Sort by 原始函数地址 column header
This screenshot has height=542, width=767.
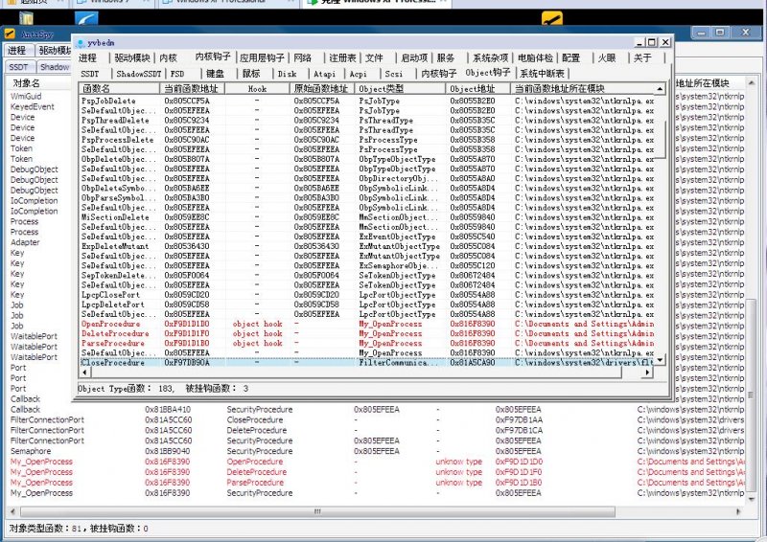tap(322, 88)
